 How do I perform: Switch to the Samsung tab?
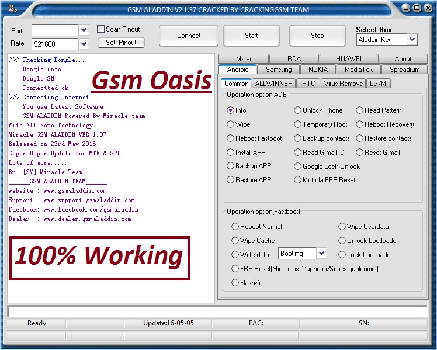[x=279, y=70]
